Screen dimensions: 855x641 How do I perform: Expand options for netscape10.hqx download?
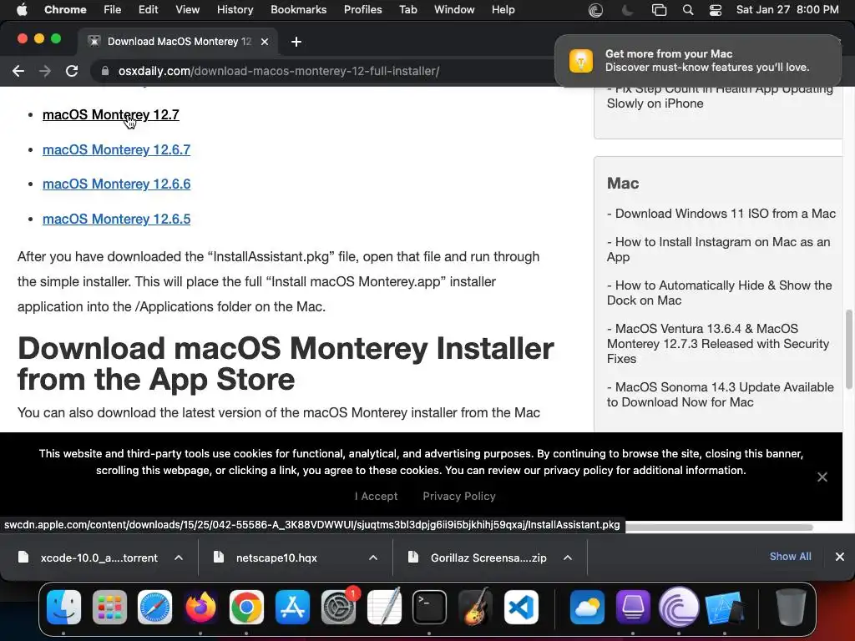[373, 558]
